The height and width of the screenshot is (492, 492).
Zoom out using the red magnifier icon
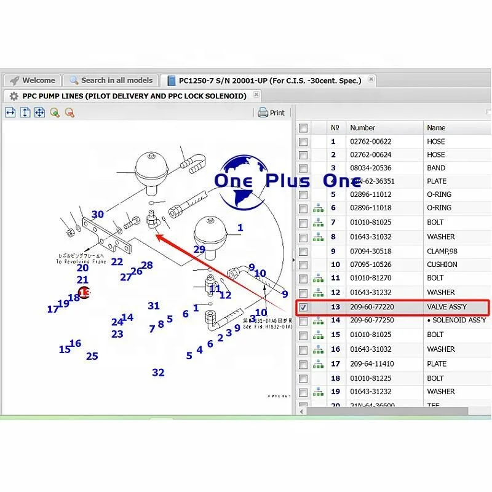point(69,113)
